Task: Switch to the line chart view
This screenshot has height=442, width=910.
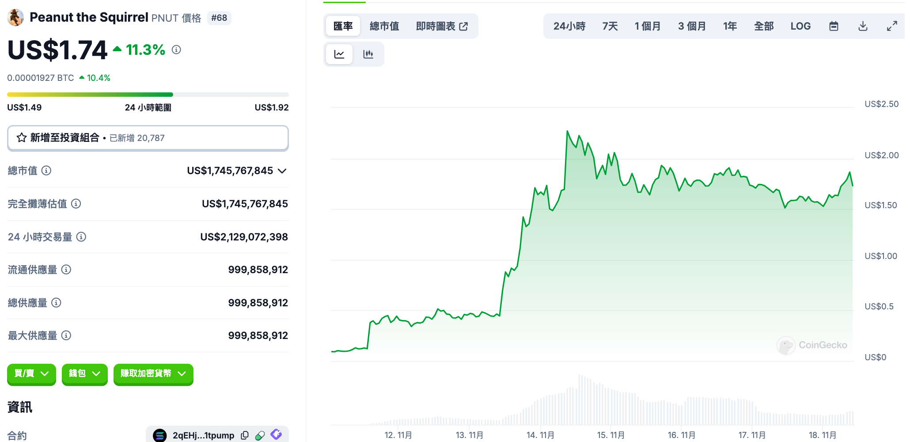Action: 339,54
